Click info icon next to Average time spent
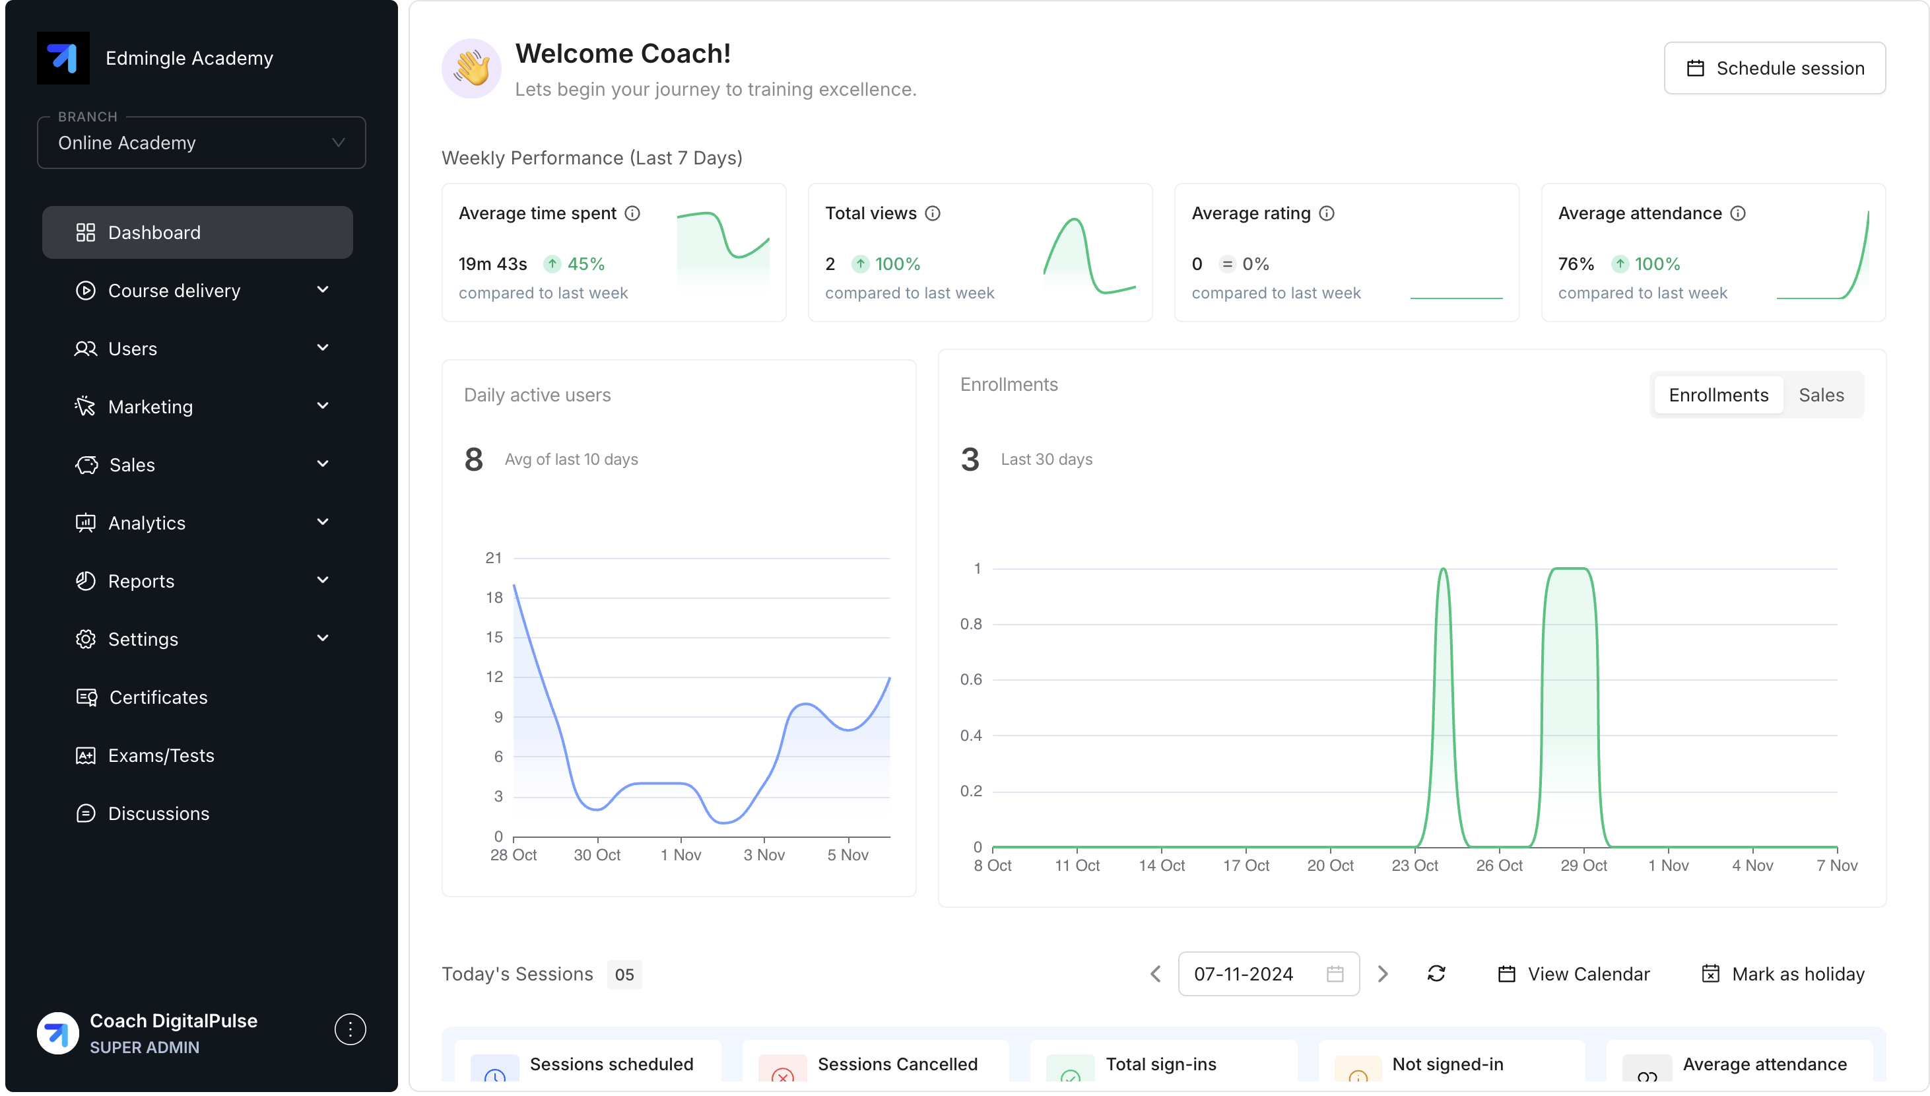1930x1096 pixels. tap(633, 213)
